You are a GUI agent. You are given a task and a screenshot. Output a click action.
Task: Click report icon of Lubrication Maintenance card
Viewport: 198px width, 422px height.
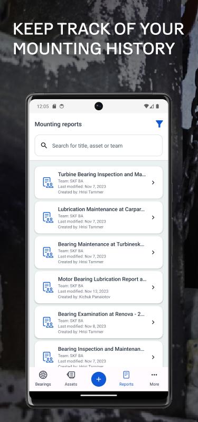[x=48, y=217]
